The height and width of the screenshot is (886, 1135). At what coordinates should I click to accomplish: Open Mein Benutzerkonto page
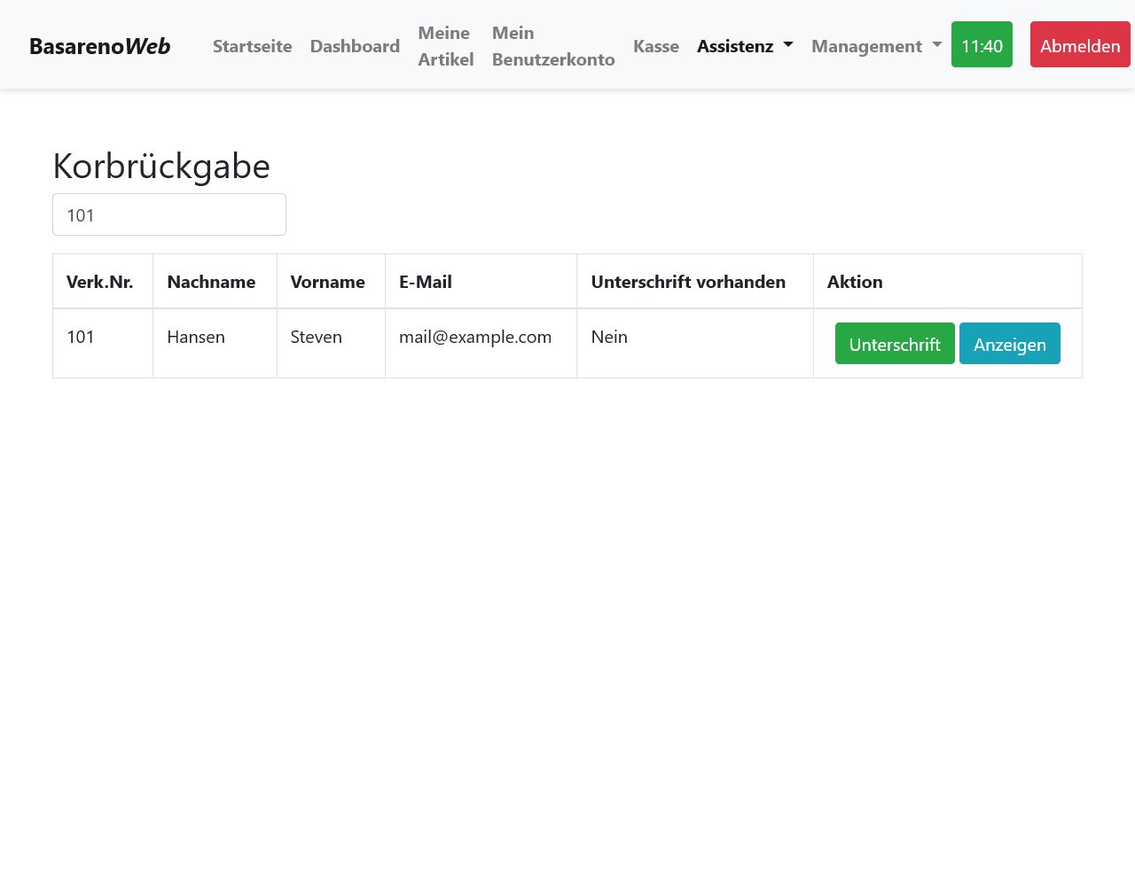552,46
